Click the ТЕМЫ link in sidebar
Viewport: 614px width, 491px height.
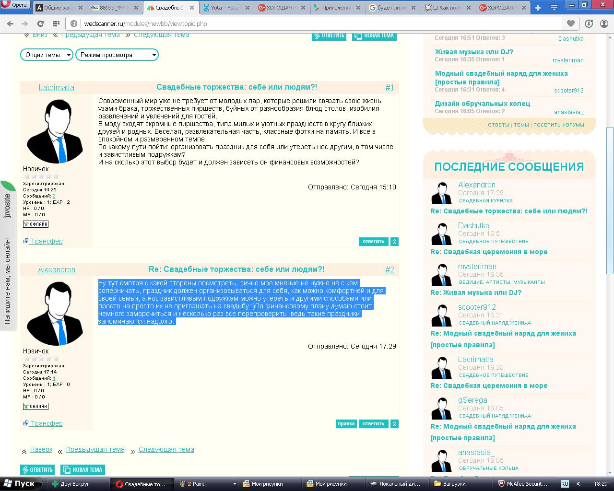[x=521, y=125]
